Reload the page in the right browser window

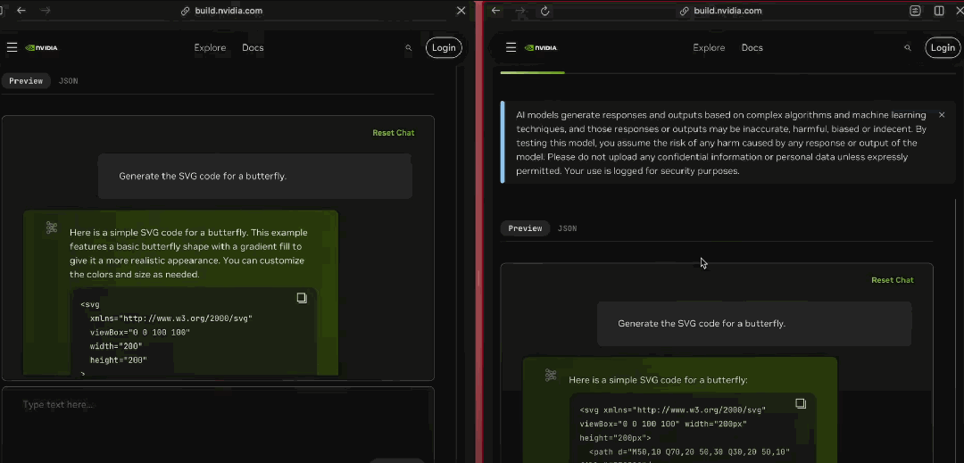(544, 11)
